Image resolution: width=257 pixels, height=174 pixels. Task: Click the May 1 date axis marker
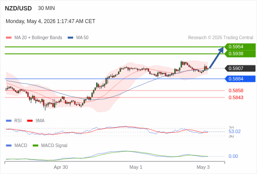(136, 167)
